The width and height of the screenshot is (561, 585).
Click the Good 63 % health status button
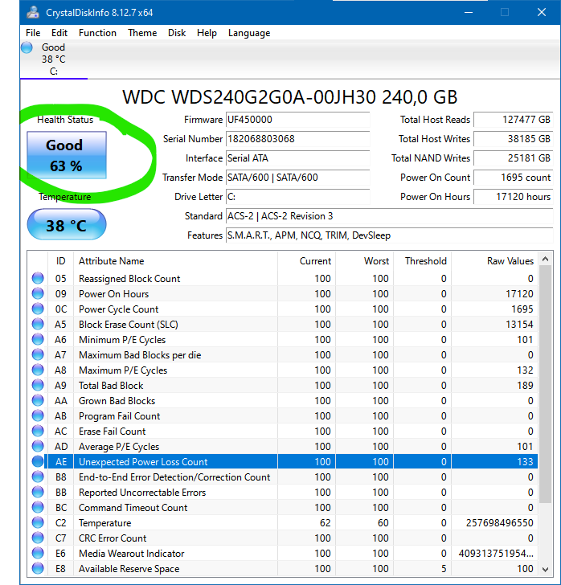(x=67, y=155)
